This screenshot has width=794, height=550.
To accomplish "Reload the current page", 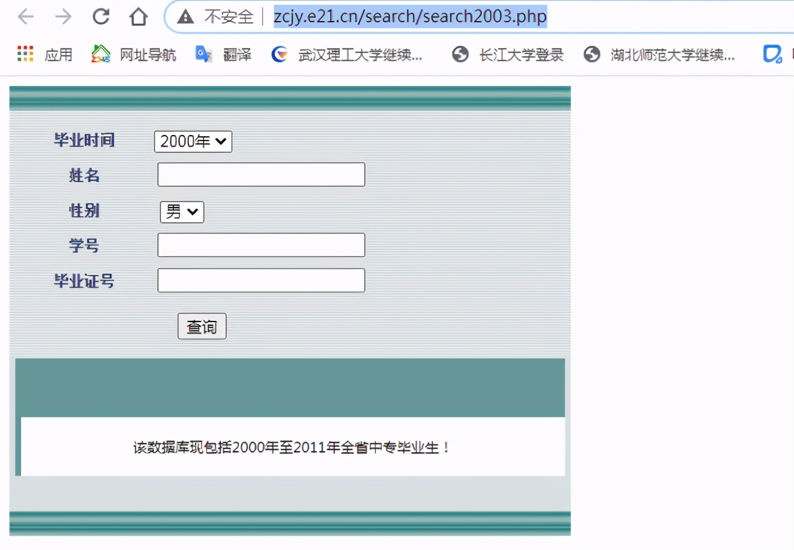I will click(x=101, y=17).
